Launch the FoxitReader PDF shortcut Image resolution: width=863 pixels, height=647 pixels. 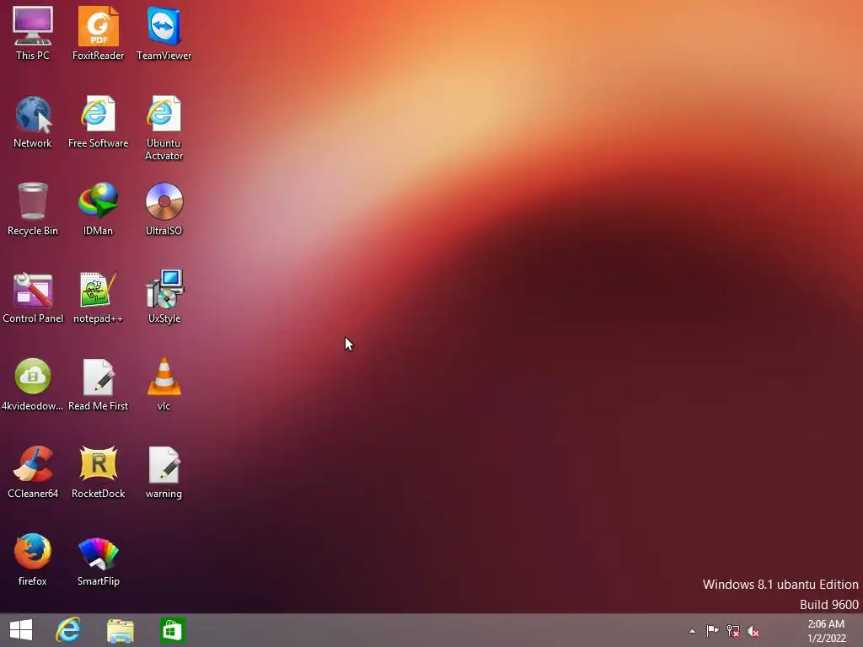click(x=98, y=33)
